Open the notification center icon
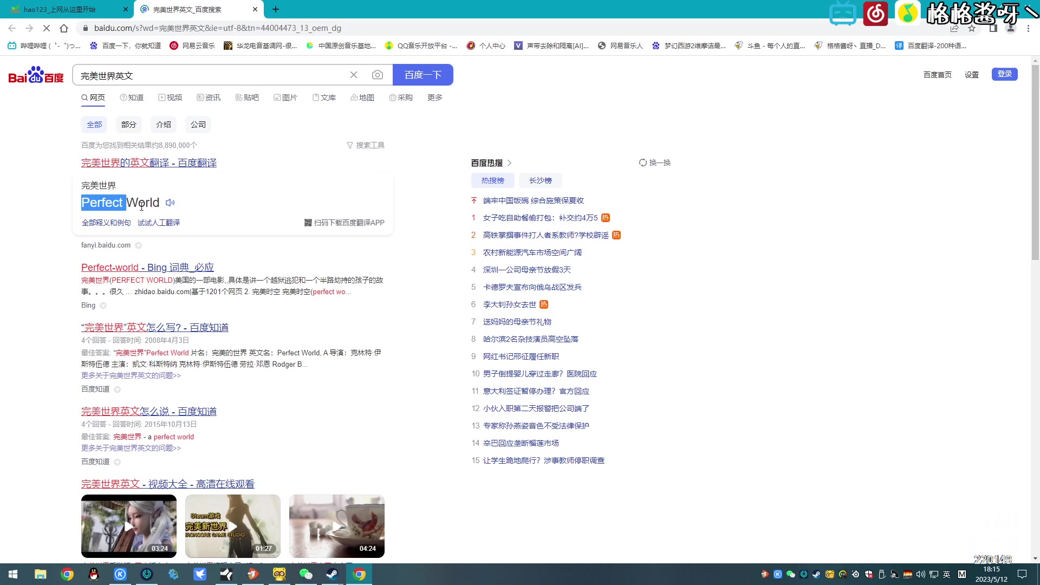1040x585 pixels. click(1022, 574)
